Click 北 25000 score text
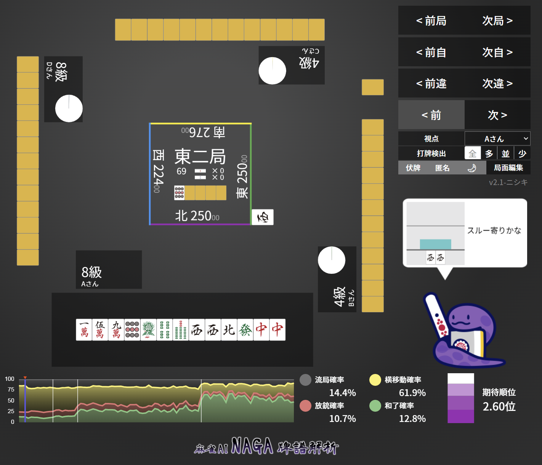 coord(197,216)
